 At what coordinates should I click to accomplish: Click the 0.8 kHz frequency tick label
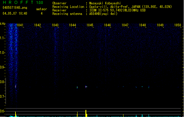point(2,82)
